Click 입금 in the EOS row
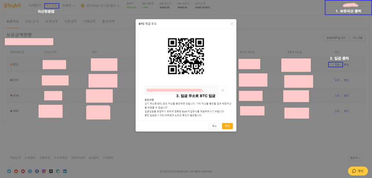 (337, 96)
